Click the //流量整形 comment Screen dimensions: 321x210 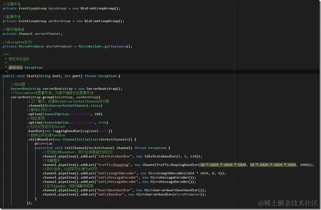(x=51, y=160)
